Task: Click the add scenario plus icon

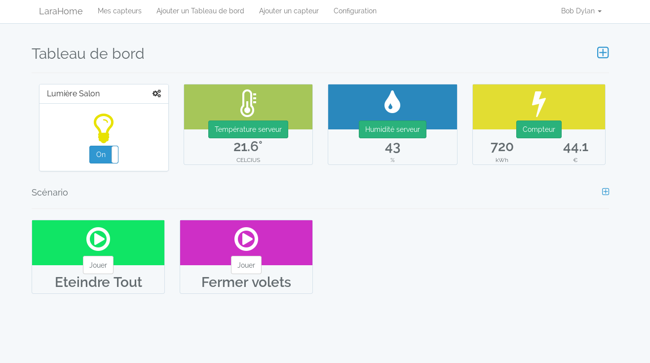Action: [606, 192]
